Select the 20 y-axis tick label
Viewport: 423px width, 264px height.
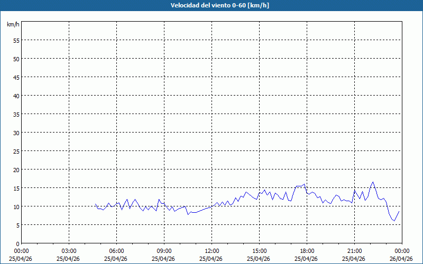point(16,169)
